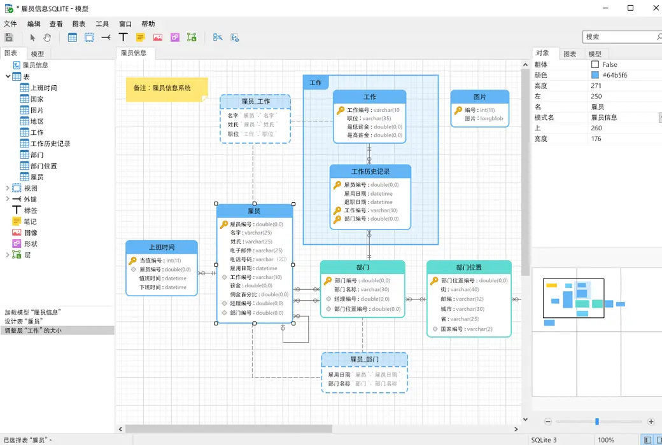The image size is (662, 445).
Task: Select the foreign key relation tool
Action: 106,37
